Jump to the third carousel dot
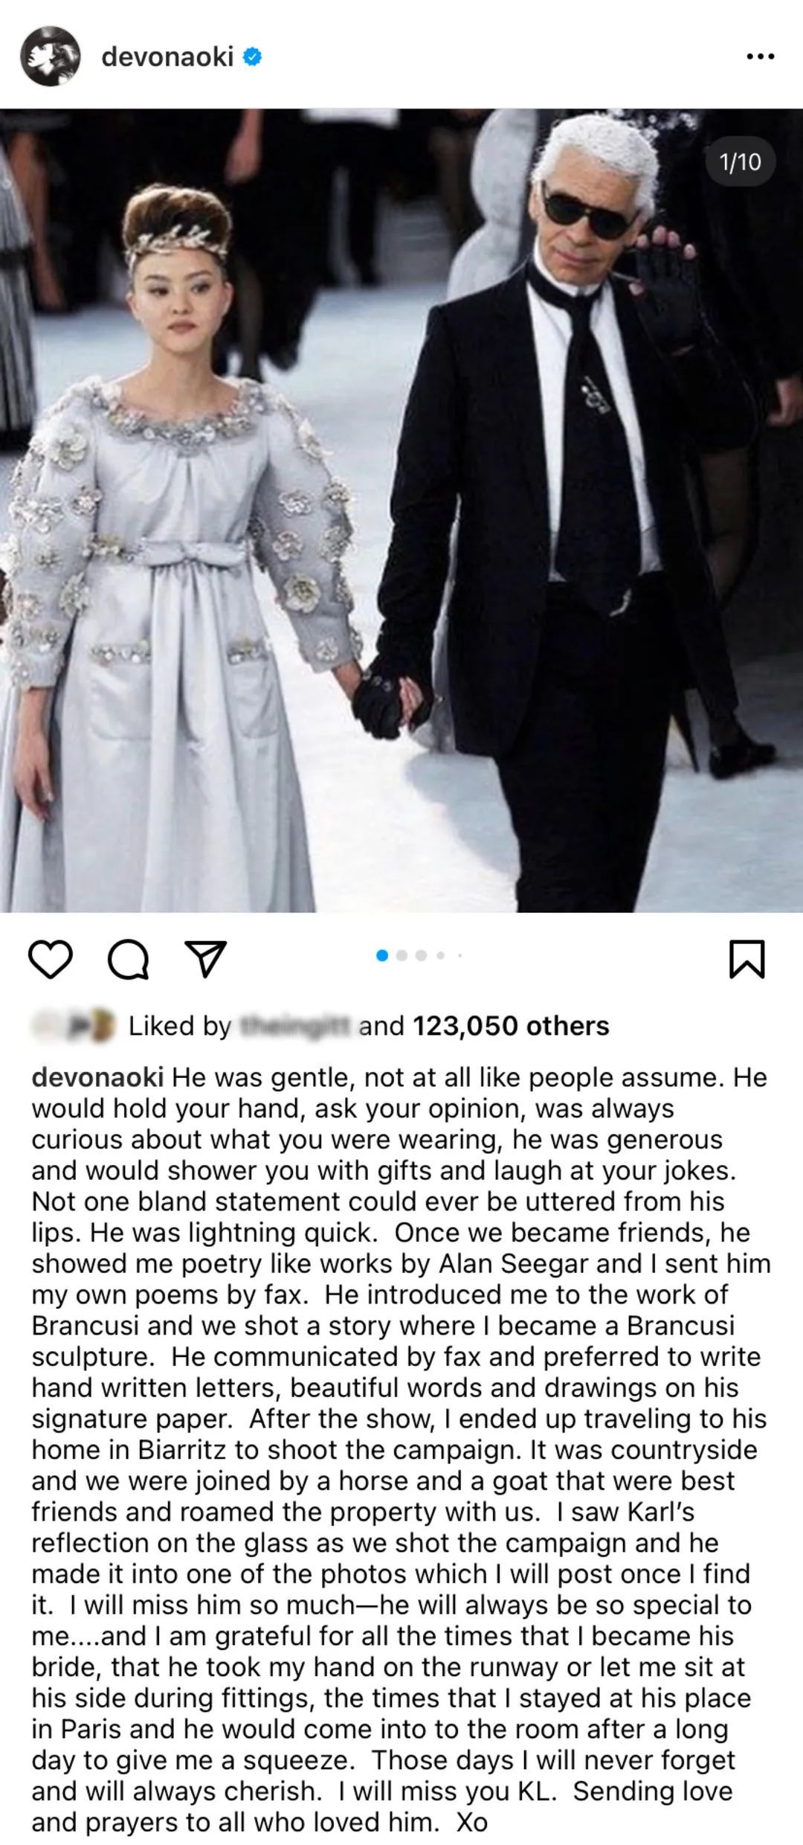The image size is (803, 1845). 422,955
